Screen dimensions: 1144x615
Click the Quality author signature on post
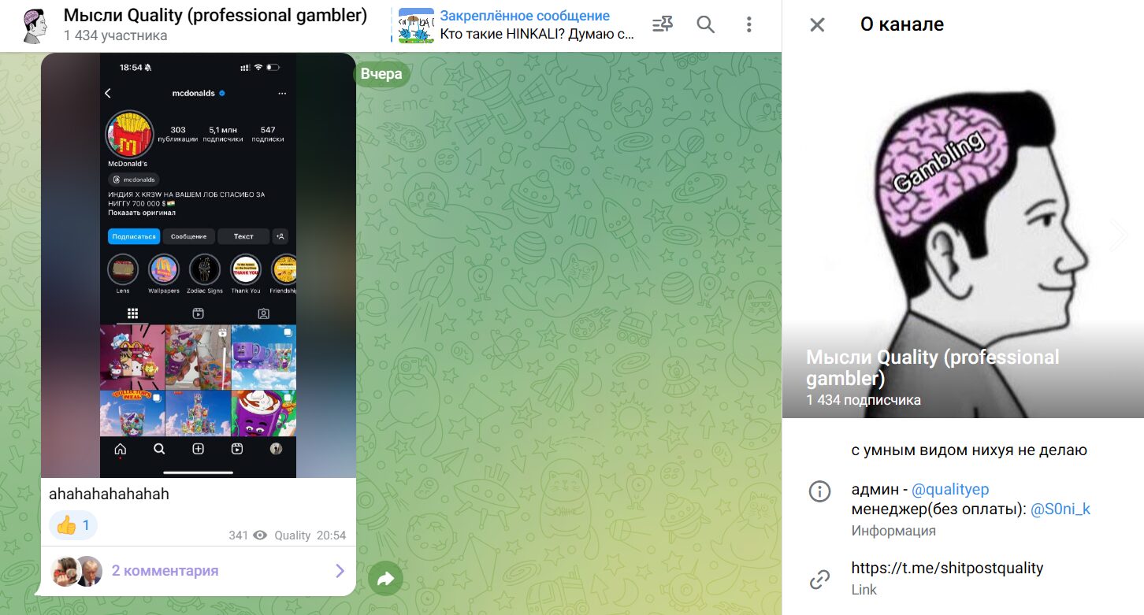(x=292, y=535)
